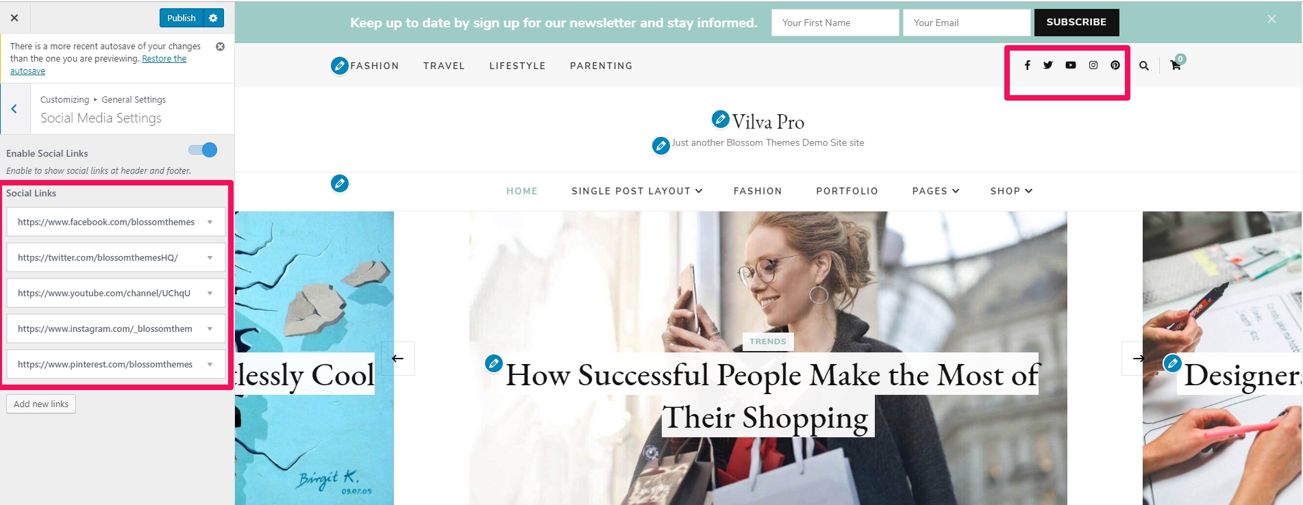1303x505 pixels.
Task: Click the Add new links button
Action: point(41,404)
